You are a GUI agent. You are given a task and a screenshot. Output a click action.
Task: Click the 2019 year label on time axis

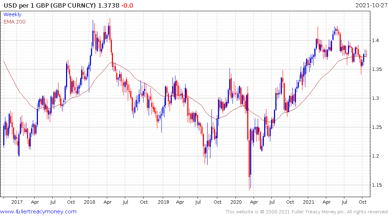click(x=163, y=202)
